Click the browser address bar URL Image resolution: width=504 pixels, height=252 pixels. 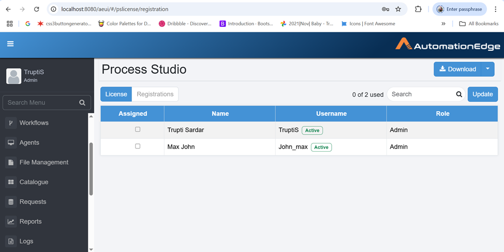pyautogui.click(x=114, y=9)
